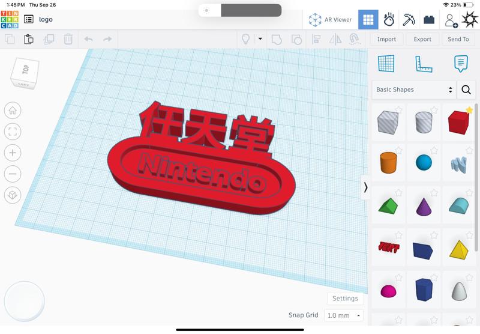The width and height of the screenshot is (480, 334).
Task: Click the Send To button
Action: (458, 39)
